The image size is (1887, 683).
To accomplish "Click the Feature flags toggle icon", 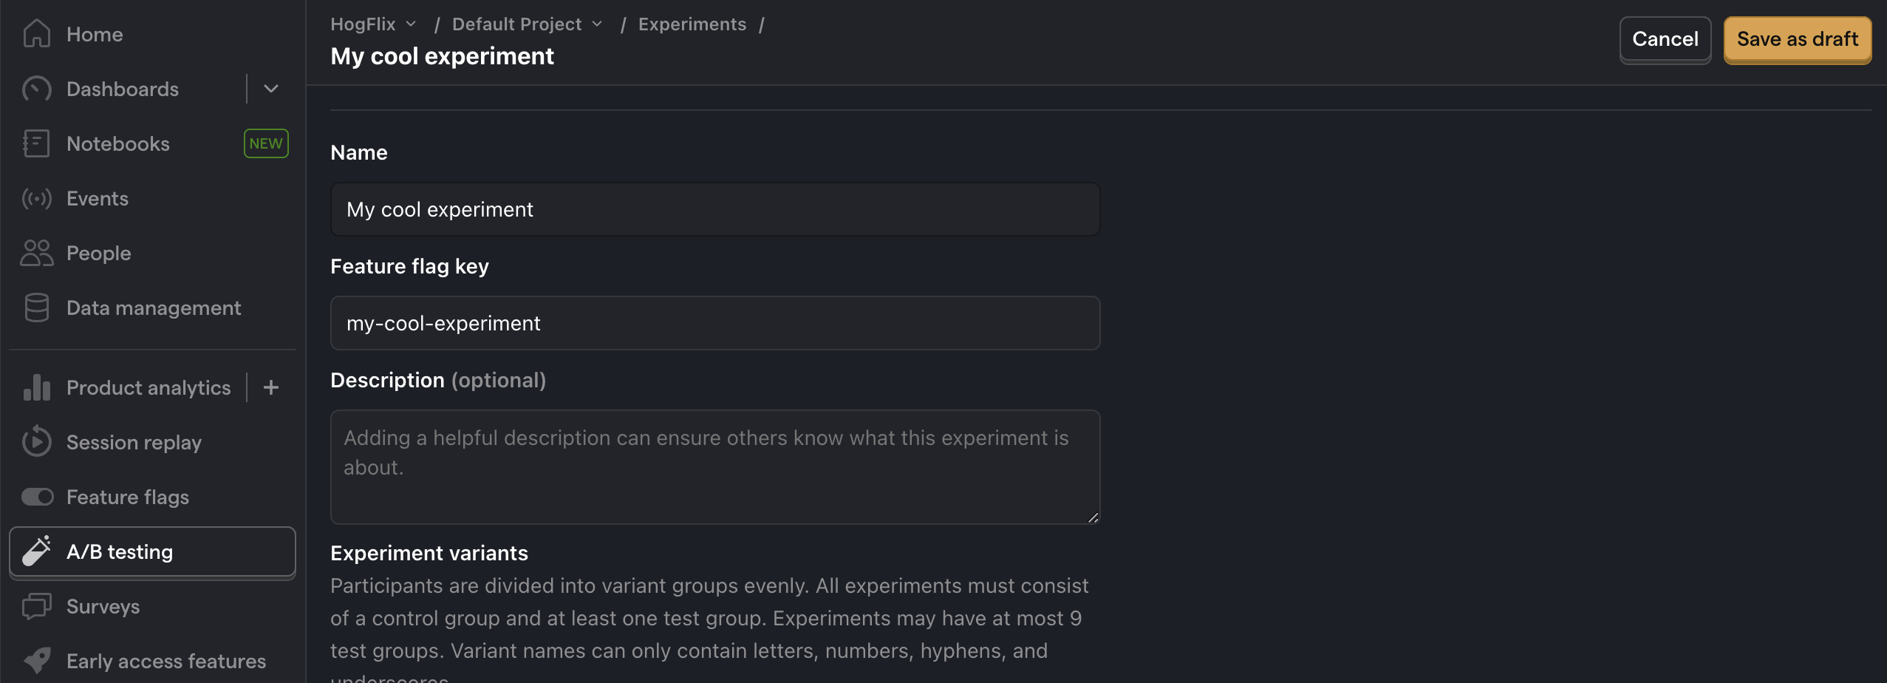I will [37, 497].
